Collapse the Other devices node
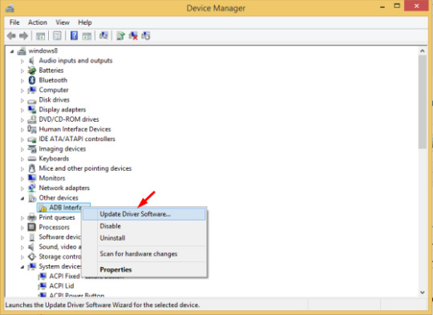 click(22, 198)
